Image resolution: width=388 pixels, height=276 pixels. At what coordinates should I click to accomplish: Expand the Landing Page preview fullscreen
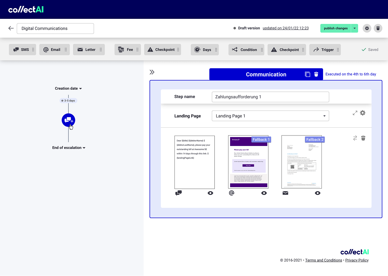coord(355,113)
